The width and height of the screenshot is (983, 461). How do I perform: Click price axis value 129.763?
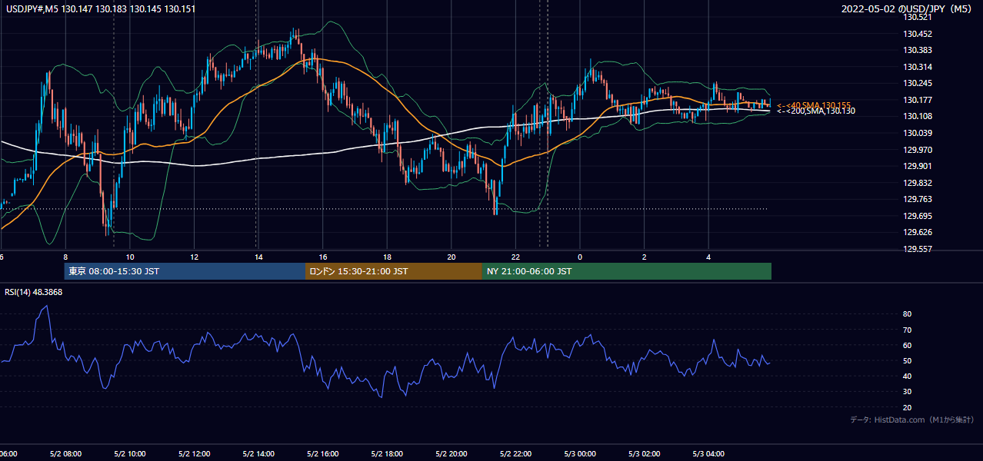point(919,199)
